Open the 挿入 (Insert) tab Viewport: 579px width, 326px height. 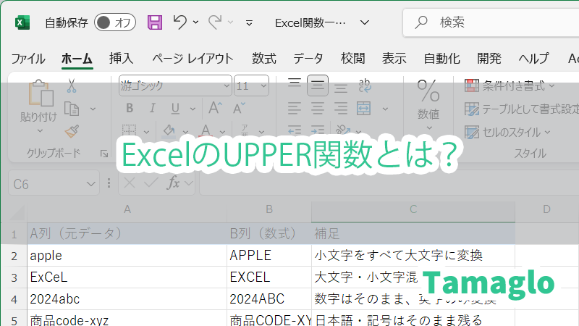click(x=121, y=59)
